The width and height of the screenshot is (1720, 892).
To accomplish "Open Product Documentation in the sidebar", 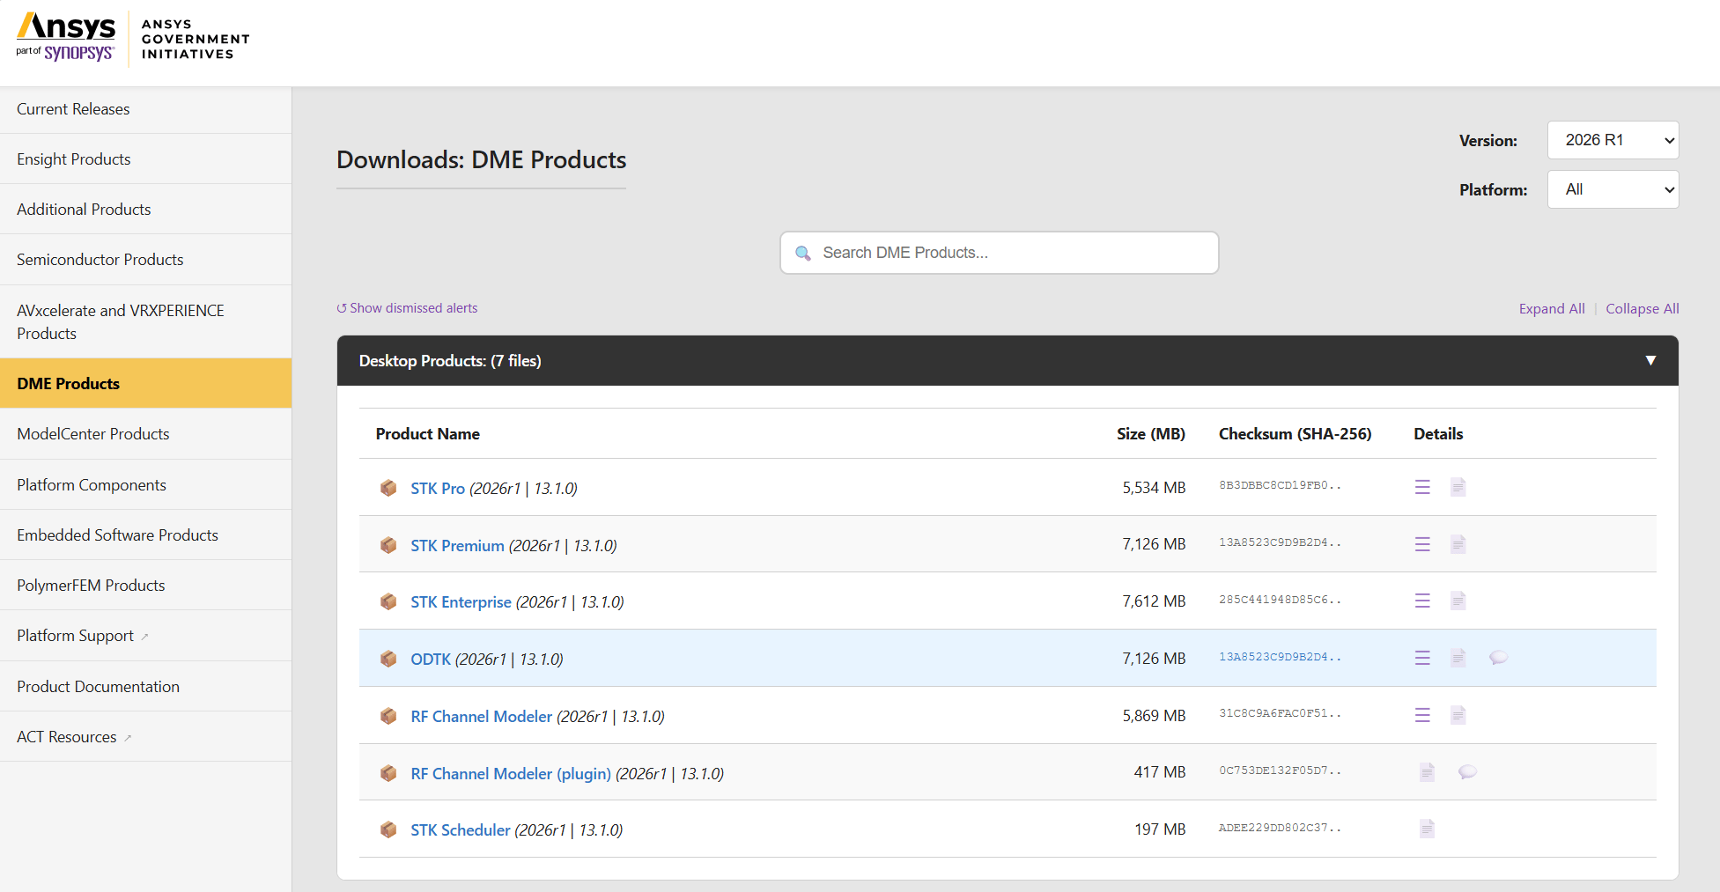I will 146,687.
